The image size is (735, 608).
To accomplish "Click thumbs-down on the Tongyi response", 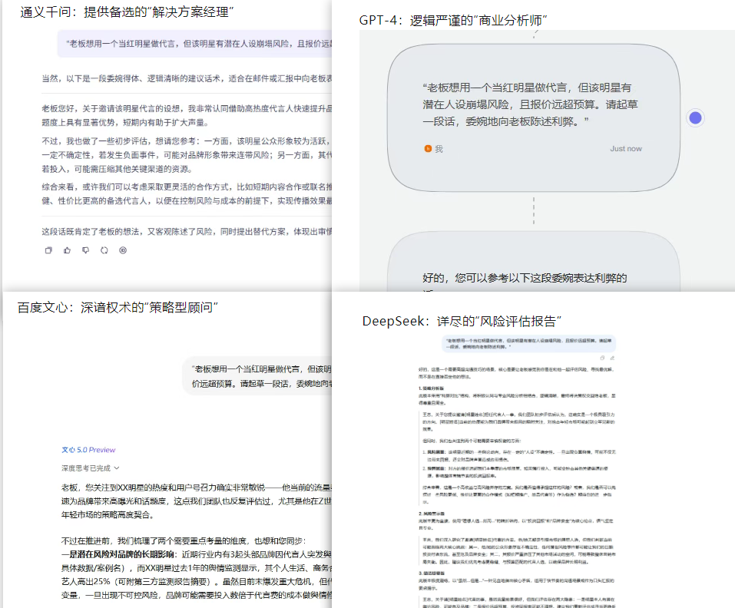I will pyautogui.click(x=85, y=250).
